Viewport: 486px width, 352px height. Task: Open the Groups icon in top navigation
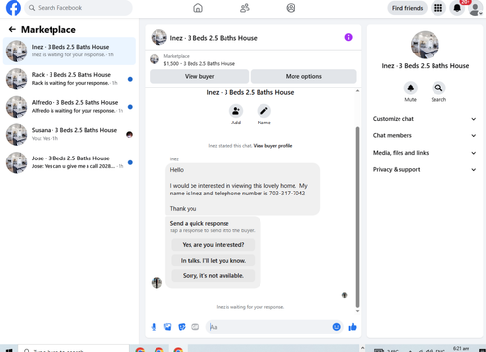coord(291,8)
